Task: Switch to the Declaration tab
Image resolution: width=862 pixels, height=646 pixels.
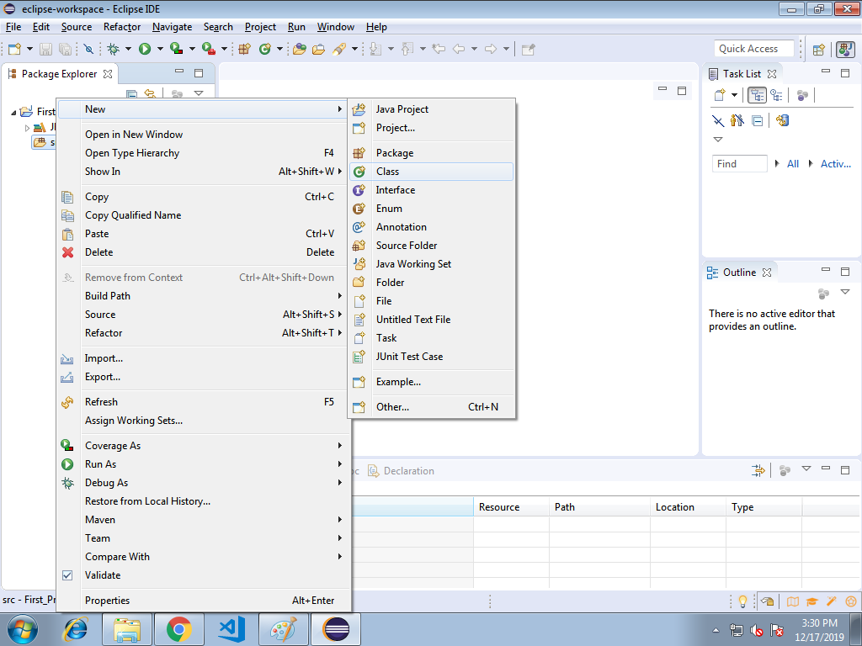Action: click(x=402, y=471)
